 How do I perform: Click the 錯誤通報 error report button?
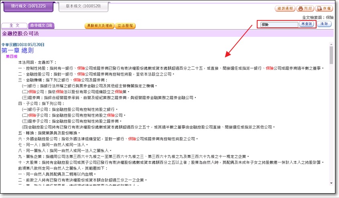pos(284,9)
